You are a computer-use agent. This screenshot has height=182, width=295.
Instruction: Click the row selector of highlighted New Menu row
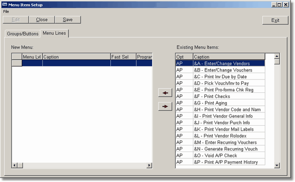[17, 63]
